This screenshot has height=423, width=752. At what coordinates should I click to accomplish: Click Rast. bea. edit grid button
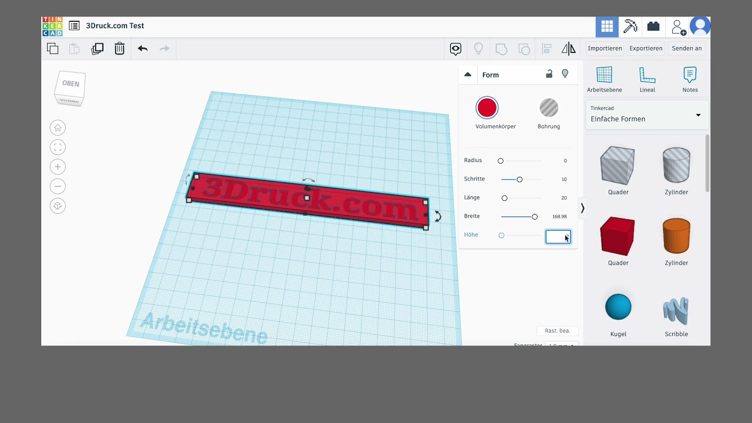[x=558, y=331]
